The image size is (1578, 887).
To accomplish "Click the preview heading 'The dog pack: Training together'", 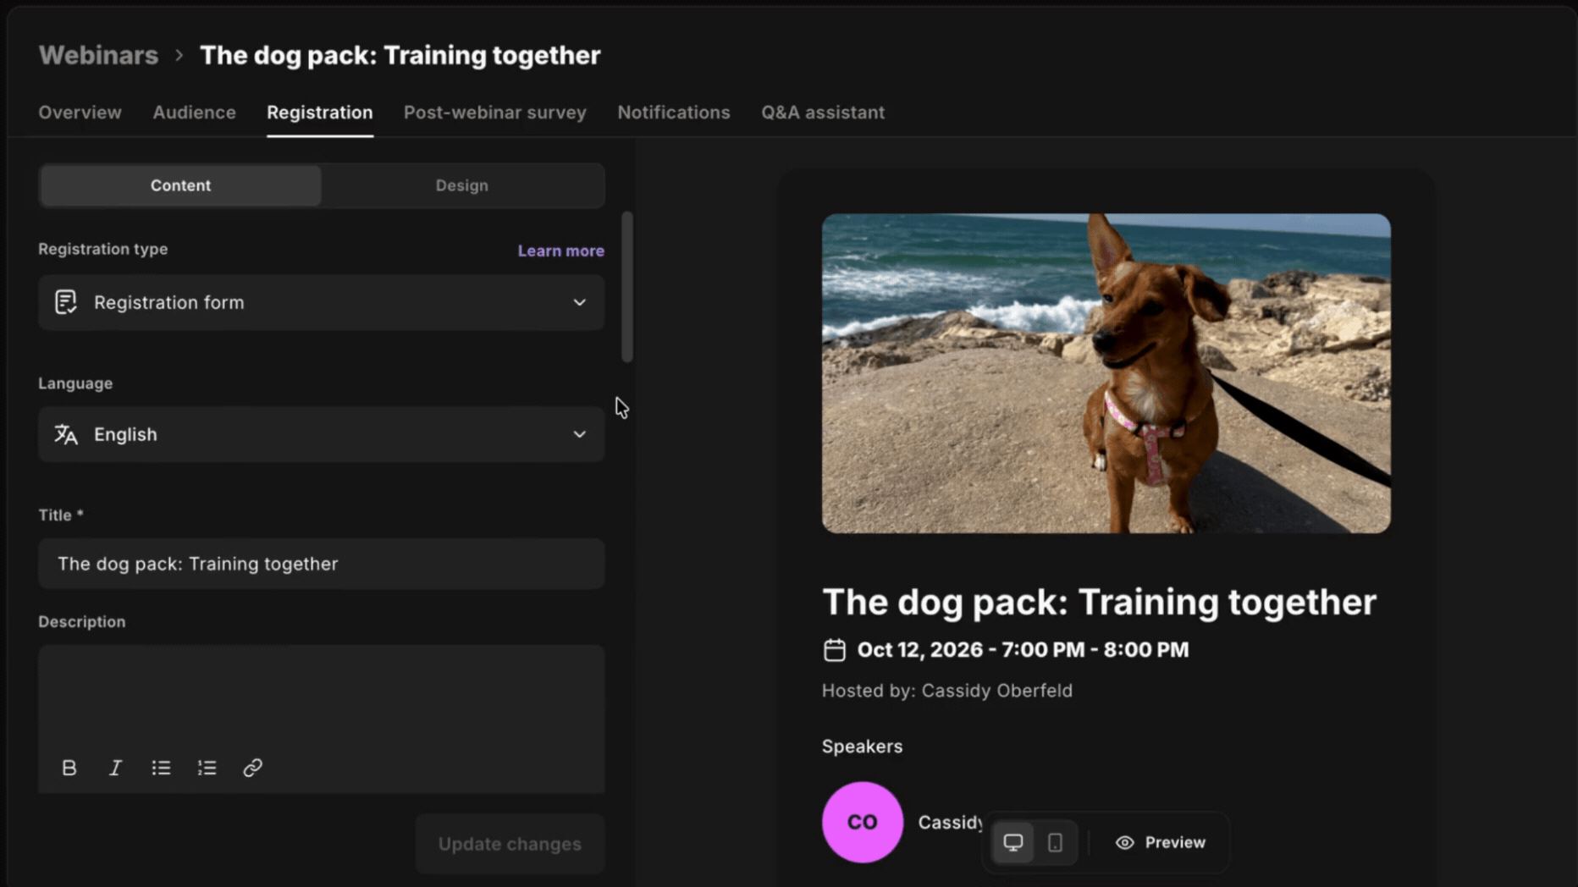I will pos(1099,602).
